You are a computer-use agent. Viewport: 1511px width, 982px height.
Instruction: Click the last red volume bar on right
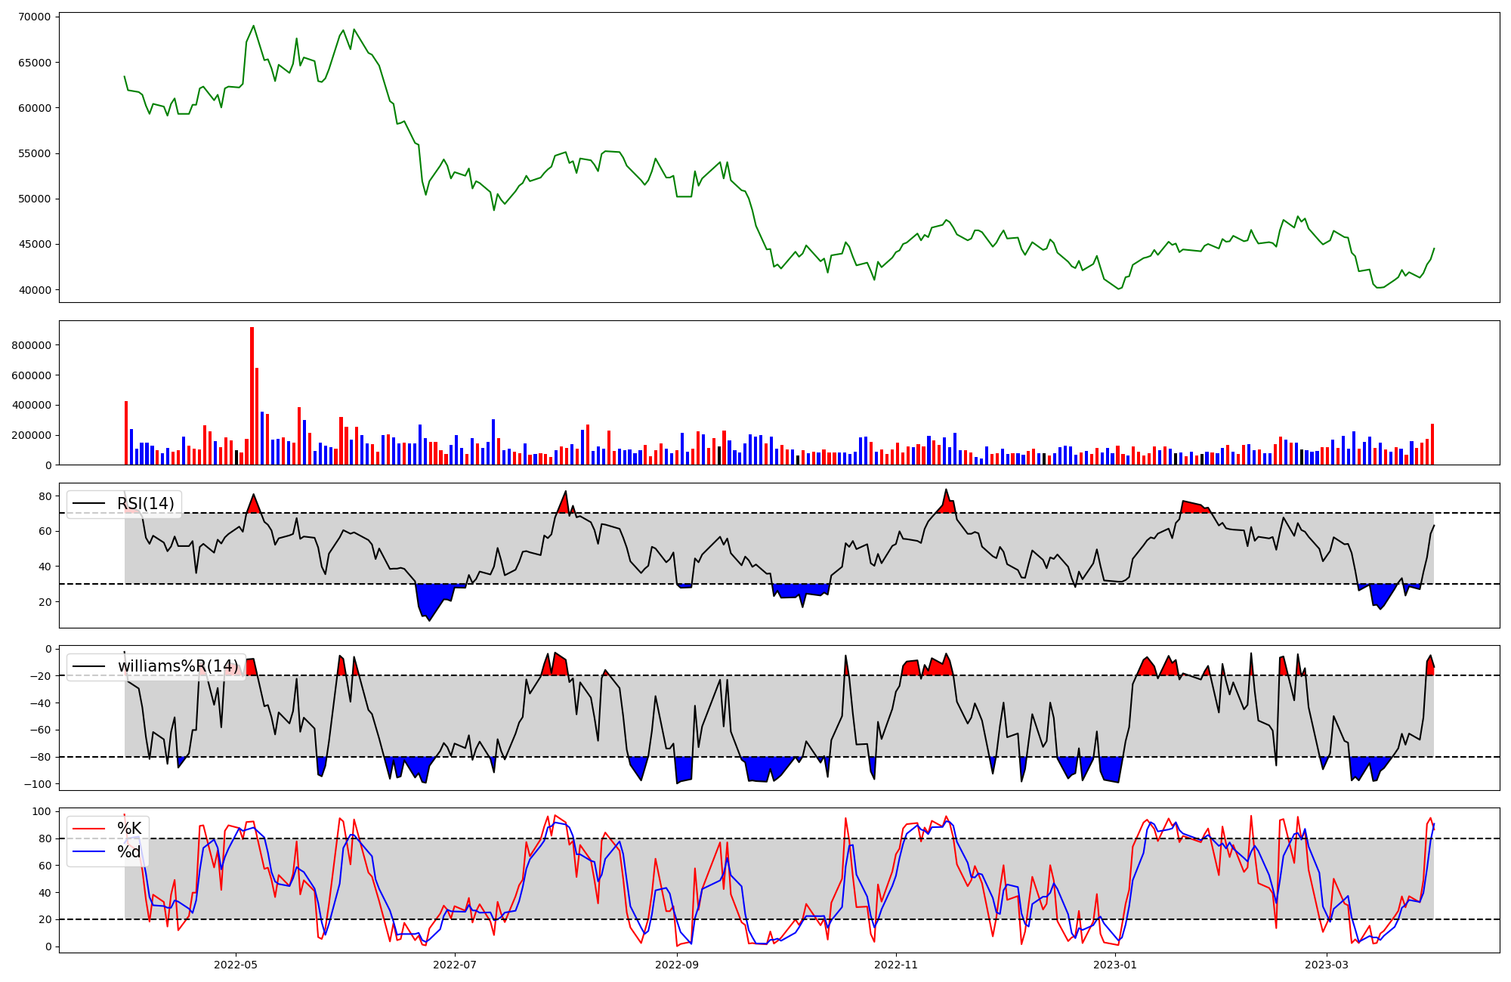1432,444
